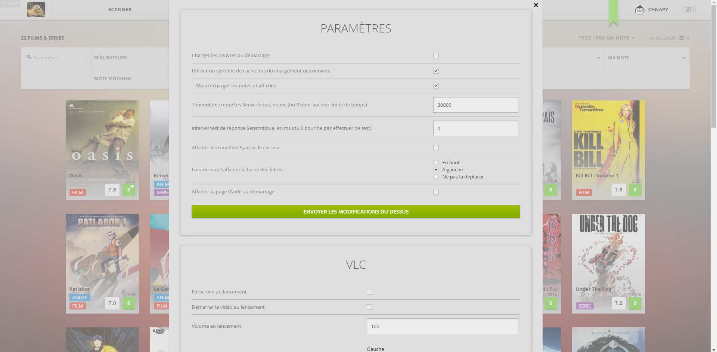
Task: Toggle 'Afficher la page d'aide au démarrage'
Action: click(x=436, y=192)
